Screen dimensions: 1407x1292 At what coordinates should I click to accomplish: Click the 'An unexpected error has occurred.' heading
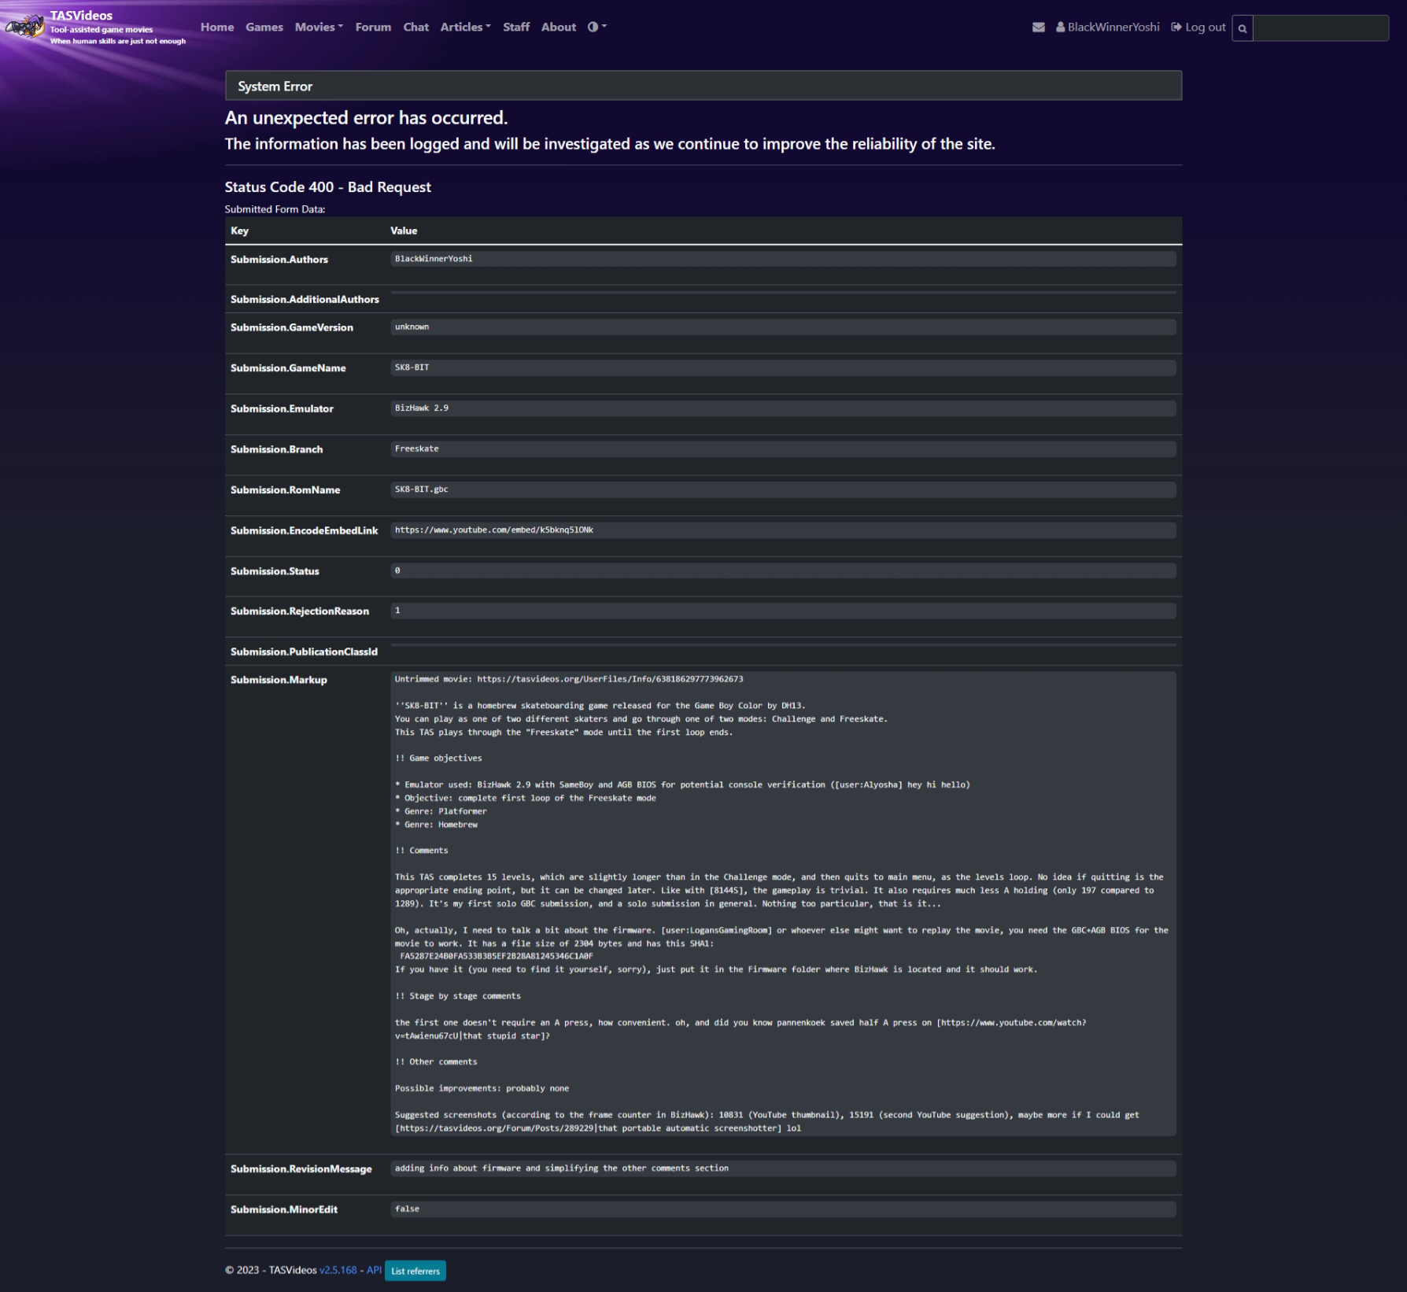pos(366,118)
